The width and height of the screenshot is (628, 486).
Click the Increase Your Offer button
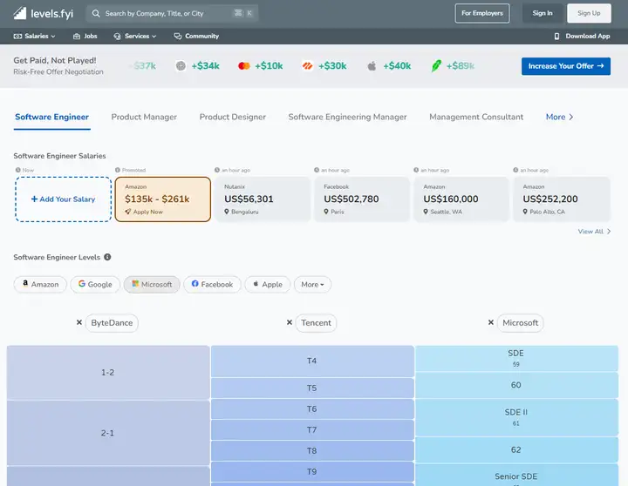[566, 66]
